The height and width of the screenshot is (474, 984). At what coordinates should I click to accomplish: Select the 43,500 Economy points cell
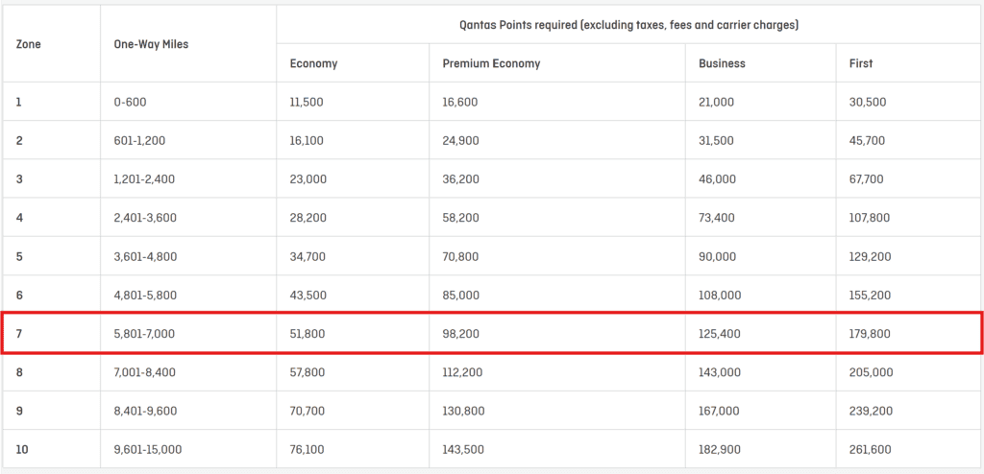click(307, 295)
